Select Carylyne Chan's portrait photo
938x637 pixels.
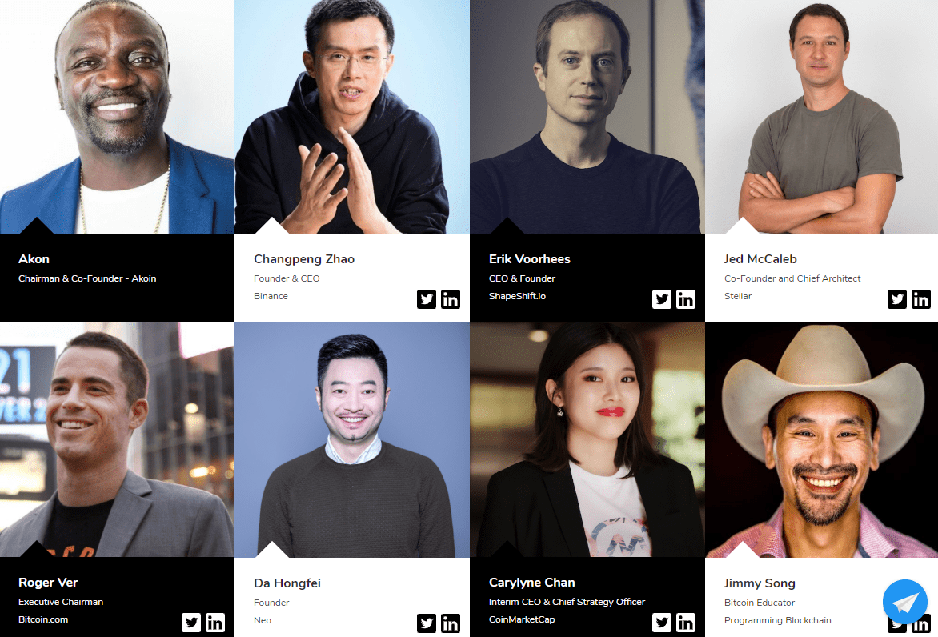click(587, 439)
